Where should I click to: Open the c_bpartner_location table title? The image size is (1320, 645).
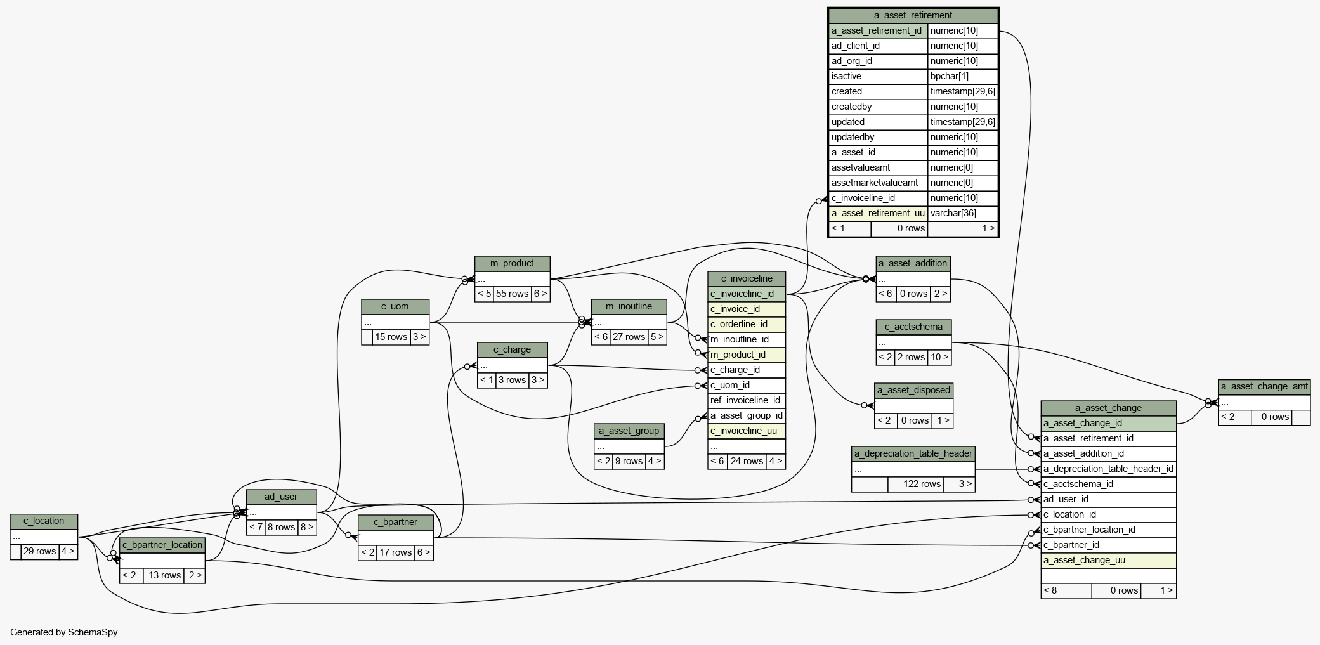(x=162, y=545)
